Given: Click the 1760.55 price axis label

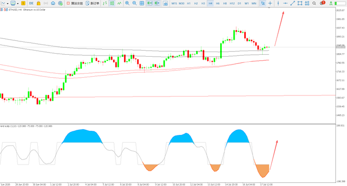Looking at the screenshot, I should click(340, 63).
